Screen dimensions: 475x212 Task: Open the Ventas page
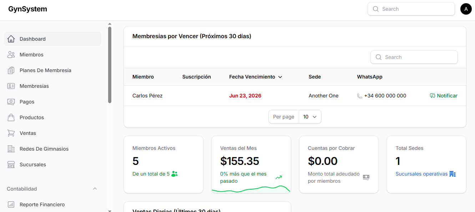coord(52,133)
